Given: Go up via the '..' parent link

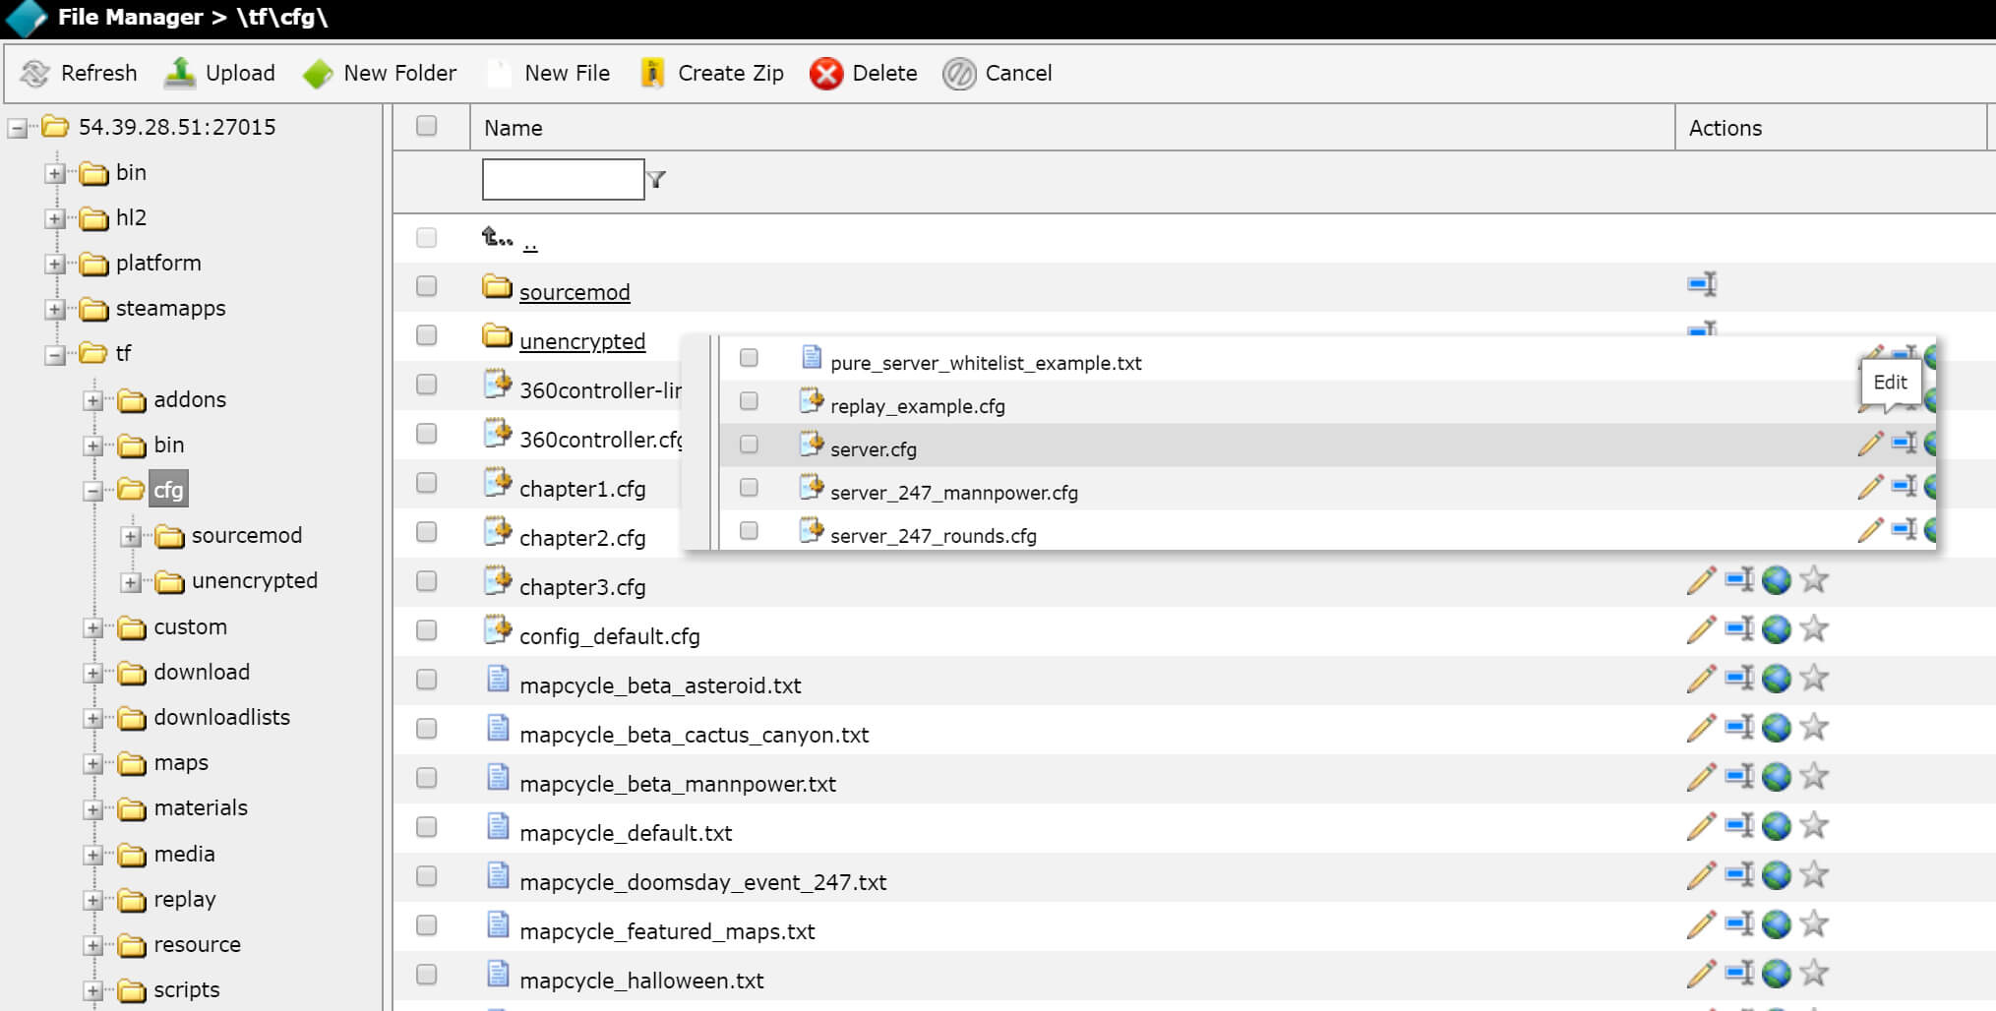Looking at the screenshot, I should click(x=530, y=242).
